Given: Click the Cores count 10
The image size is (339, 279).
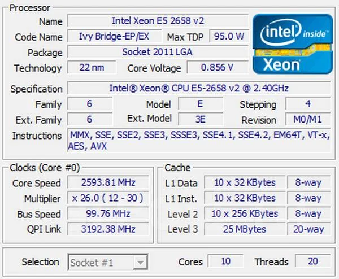Looking at the screenshot, I should coord(225,261).
